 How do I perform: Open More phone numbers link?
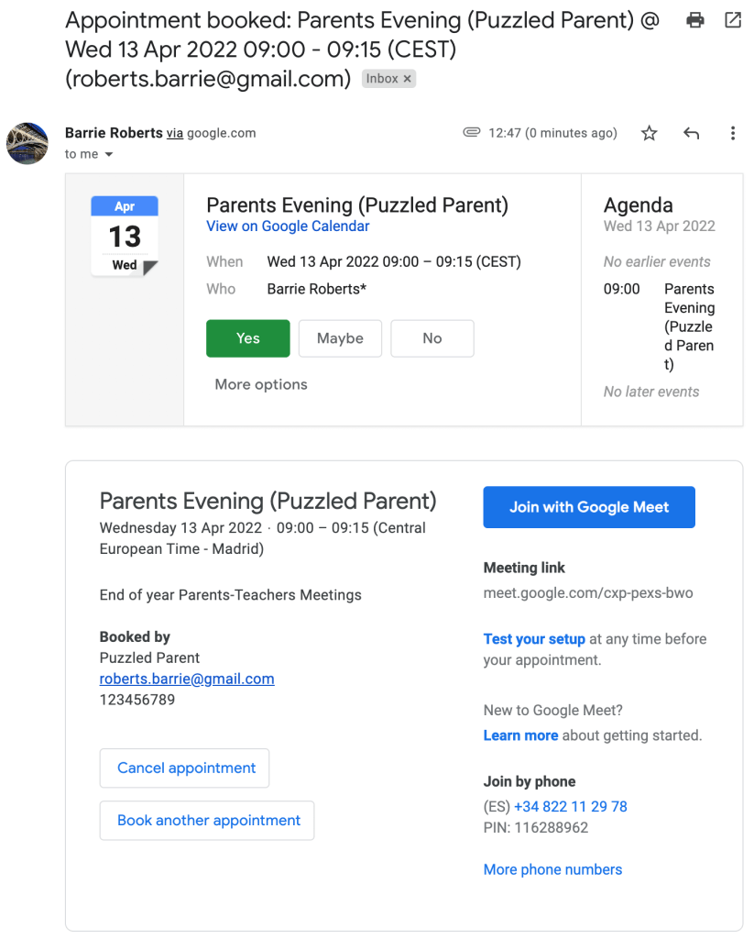click(x=552, y=869)
